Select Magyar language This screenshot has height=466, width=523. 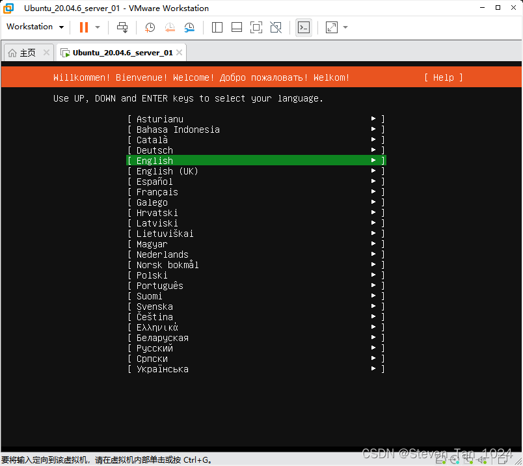point(256,243)
